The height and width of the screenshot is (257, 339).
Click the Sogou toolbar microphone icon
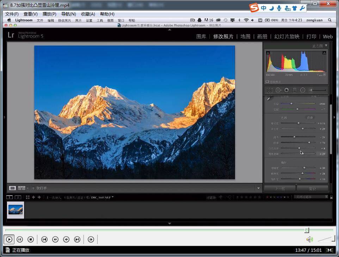click(x=279, y=8)
